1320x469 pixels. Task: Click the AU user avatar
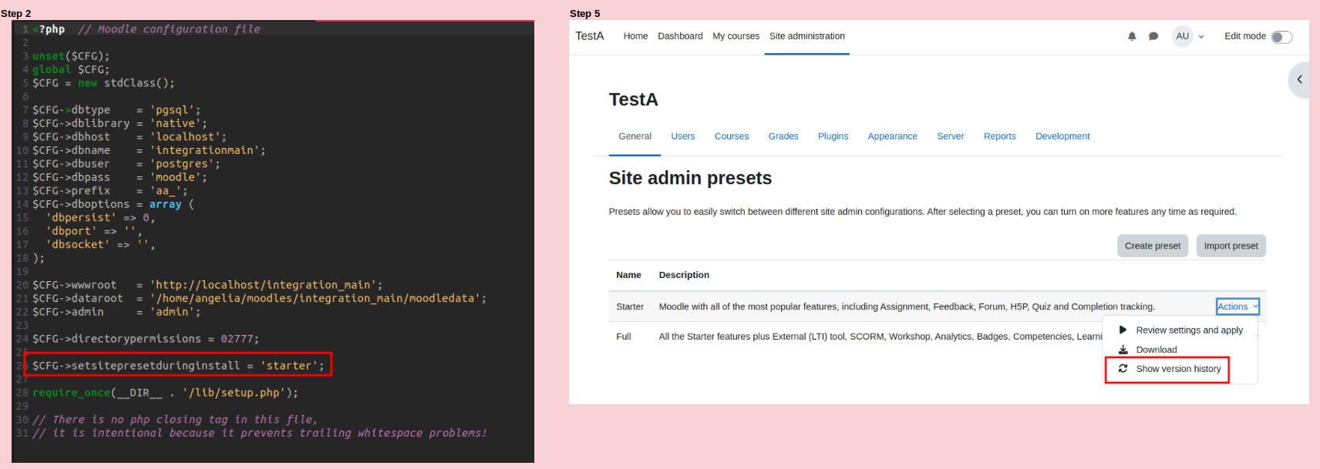point(1182,36)
